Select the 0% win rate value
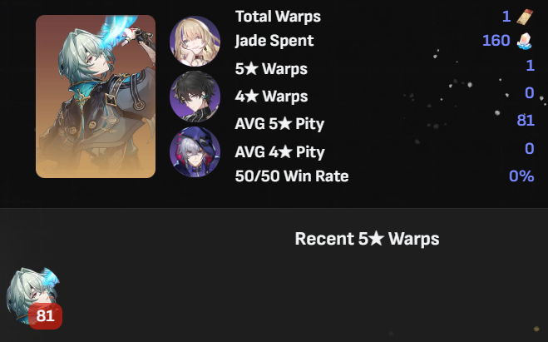Screen dimensions: 548x342 (x=521, y=176)
